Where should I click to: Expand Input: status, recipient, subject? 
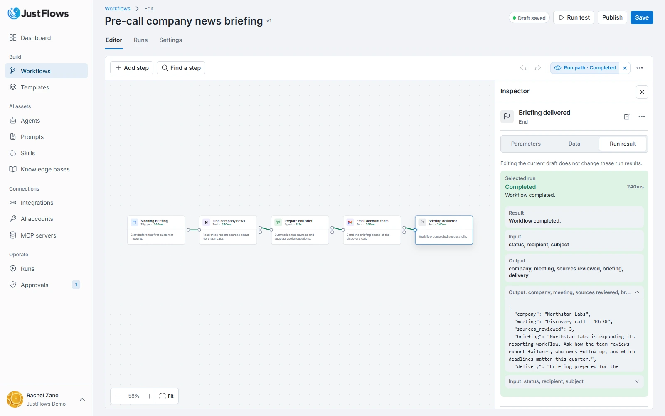574,381
